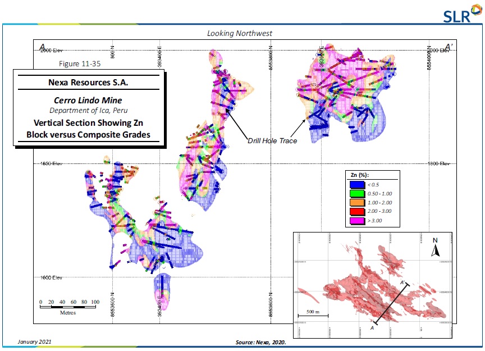The width and height of the screenshot is (485, 351).
Task: Select the blue < 0.5 legend swatch
Action: click(357, 184)
